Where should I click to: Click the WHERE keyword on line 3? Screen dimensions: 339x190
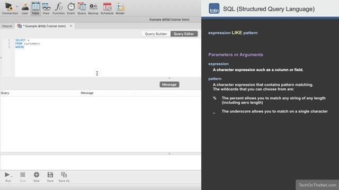click(20, 47)
